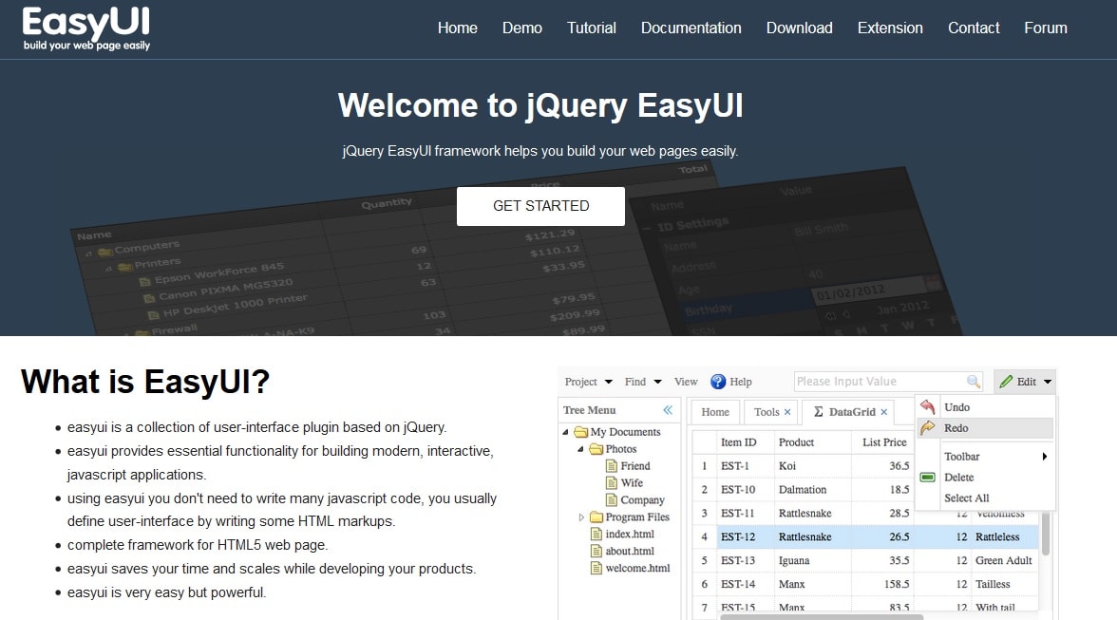Open the Documentation page

pyautogui.click(x=691, y=28)
